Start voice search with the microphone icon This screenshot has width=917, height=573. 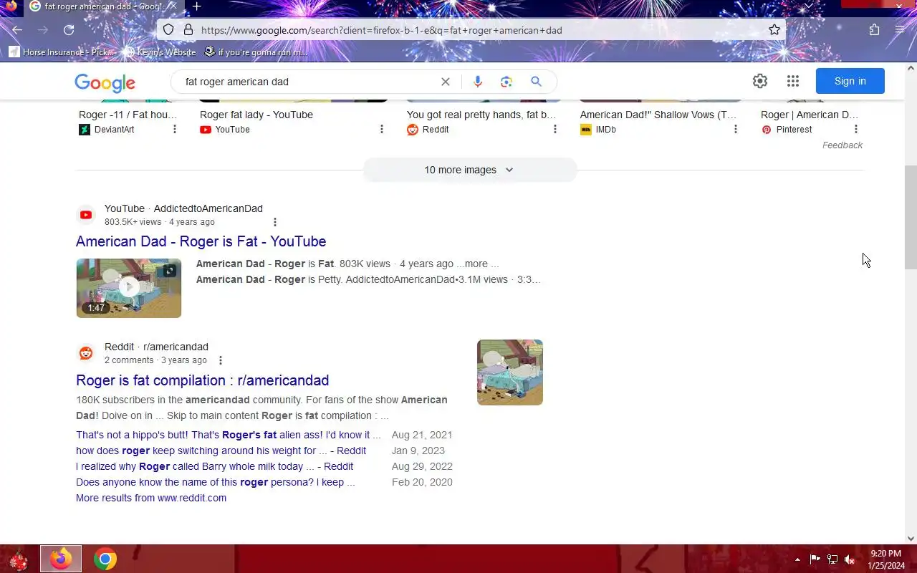click(478, 82)
